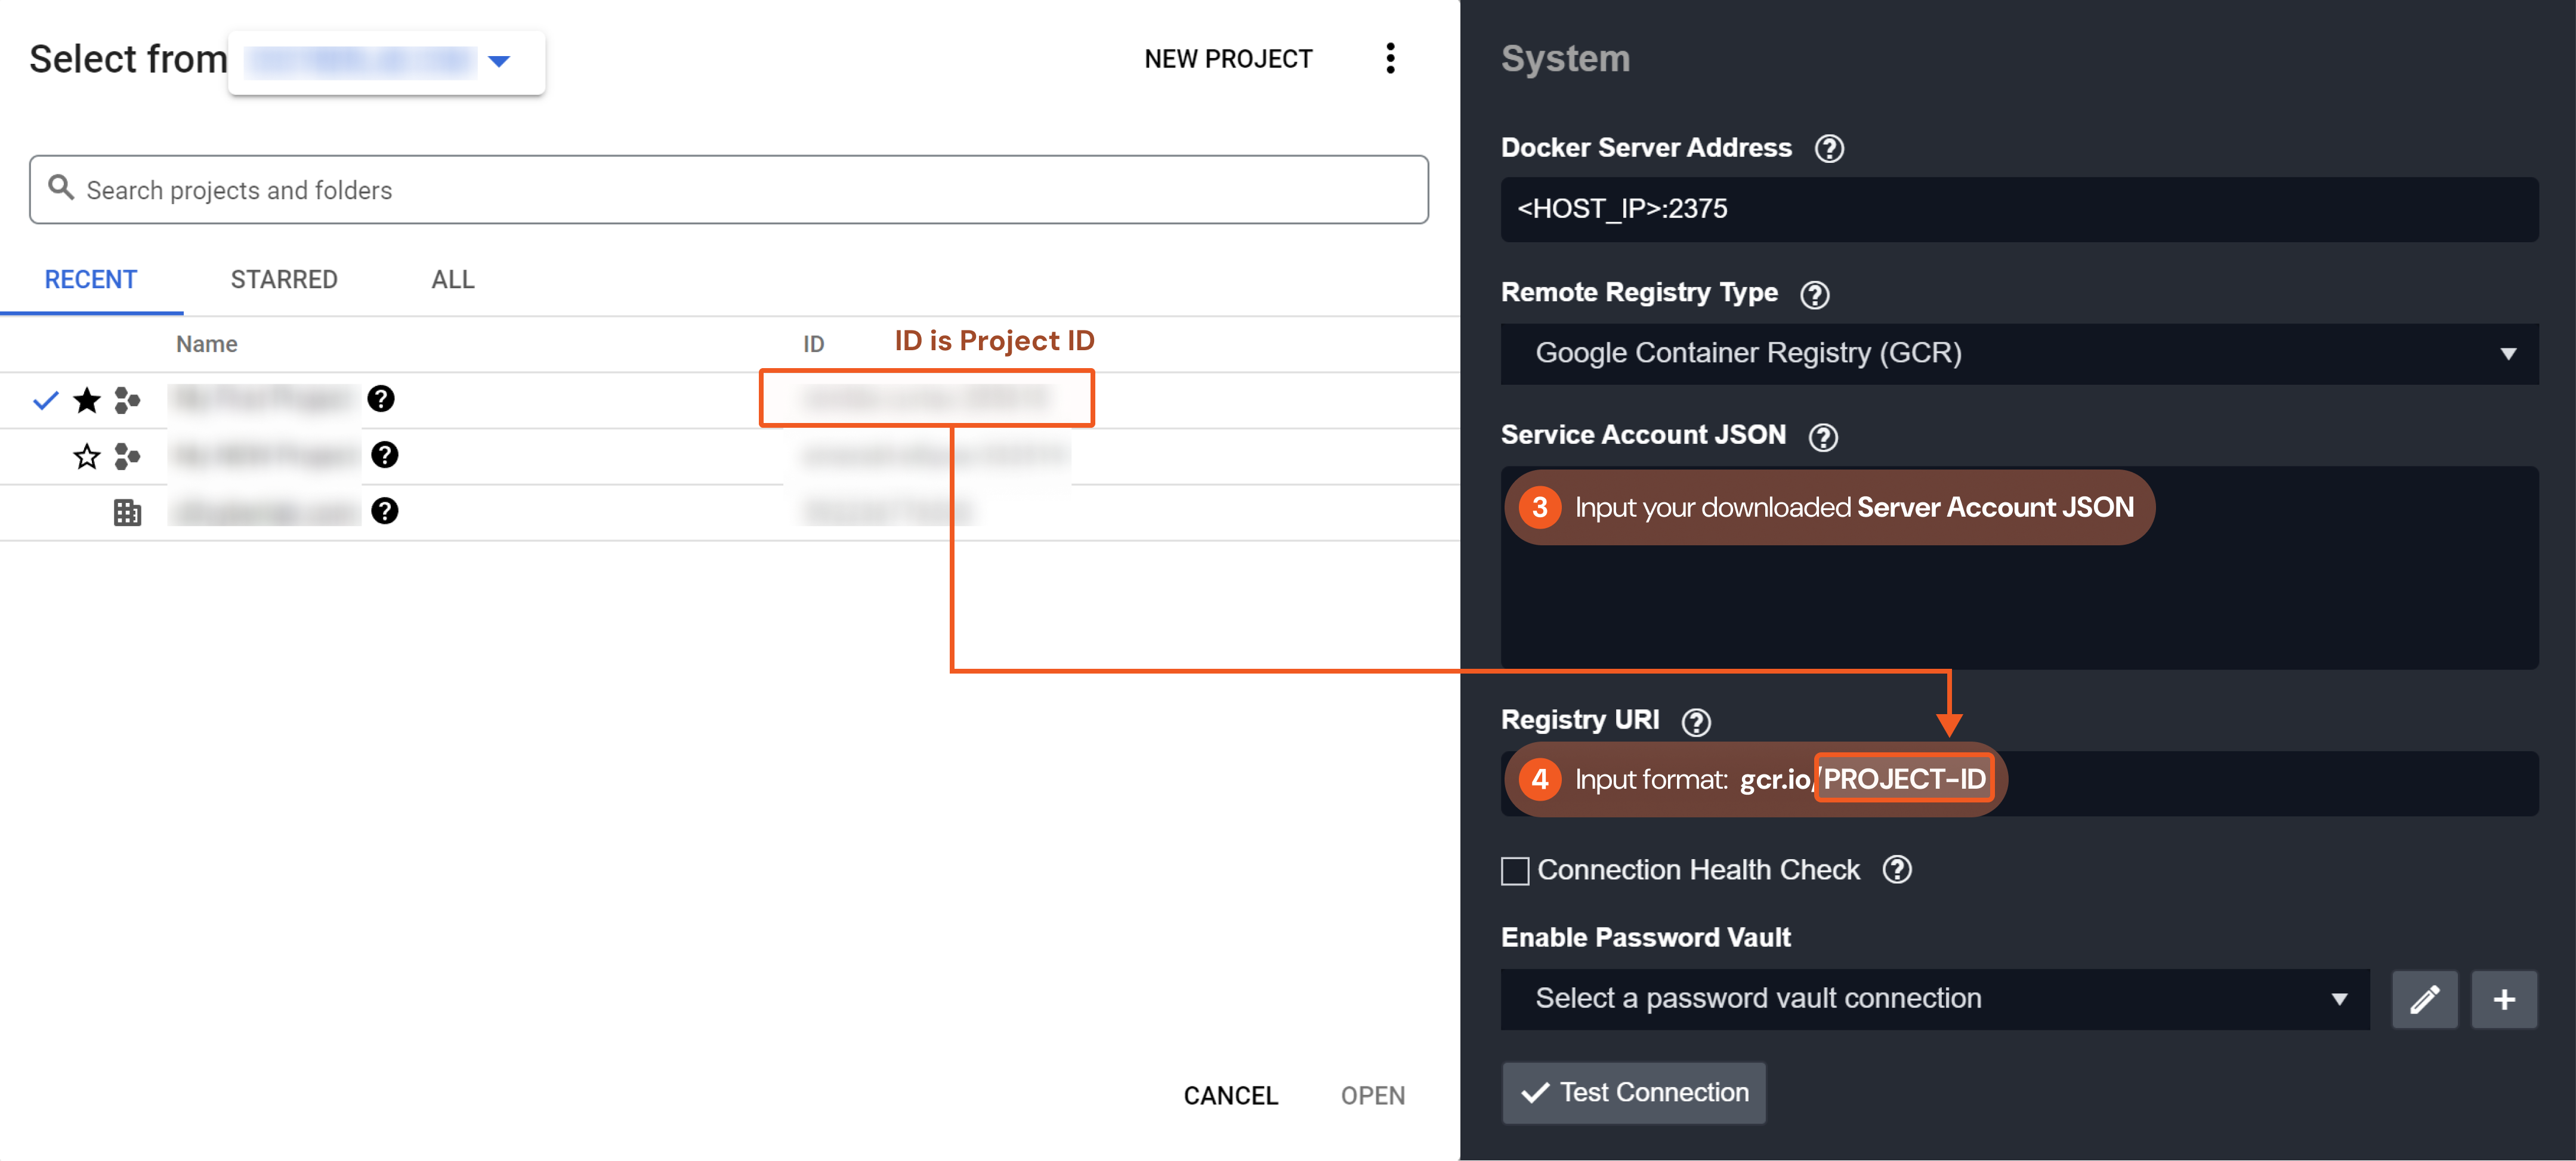This screenshot has height=1161, width=2576.
Task: Switch to the STARRED tab
Action: (x=284, y=280)
